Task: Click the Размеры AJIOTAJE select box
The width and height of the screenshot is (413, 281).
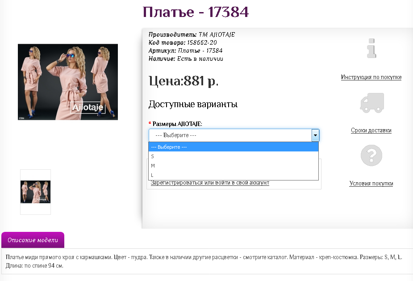Action: tap(234, 135)
